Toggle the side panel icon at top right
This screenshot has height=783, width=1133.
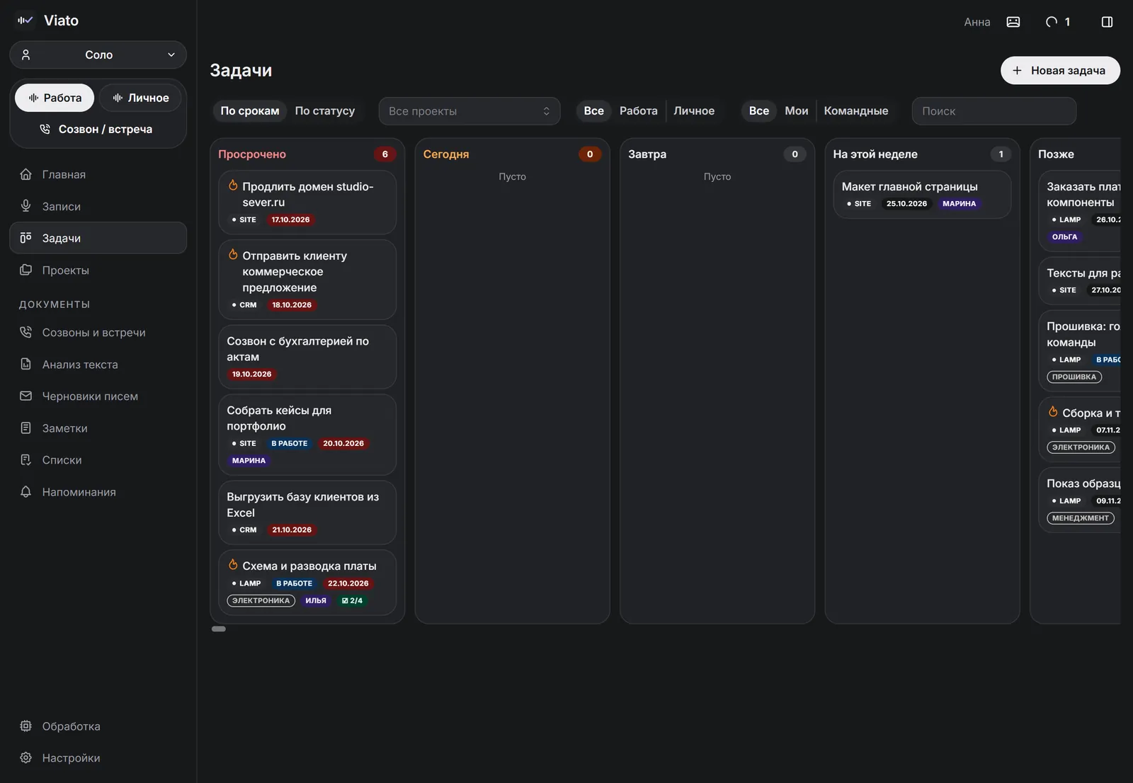point(1107,22)
